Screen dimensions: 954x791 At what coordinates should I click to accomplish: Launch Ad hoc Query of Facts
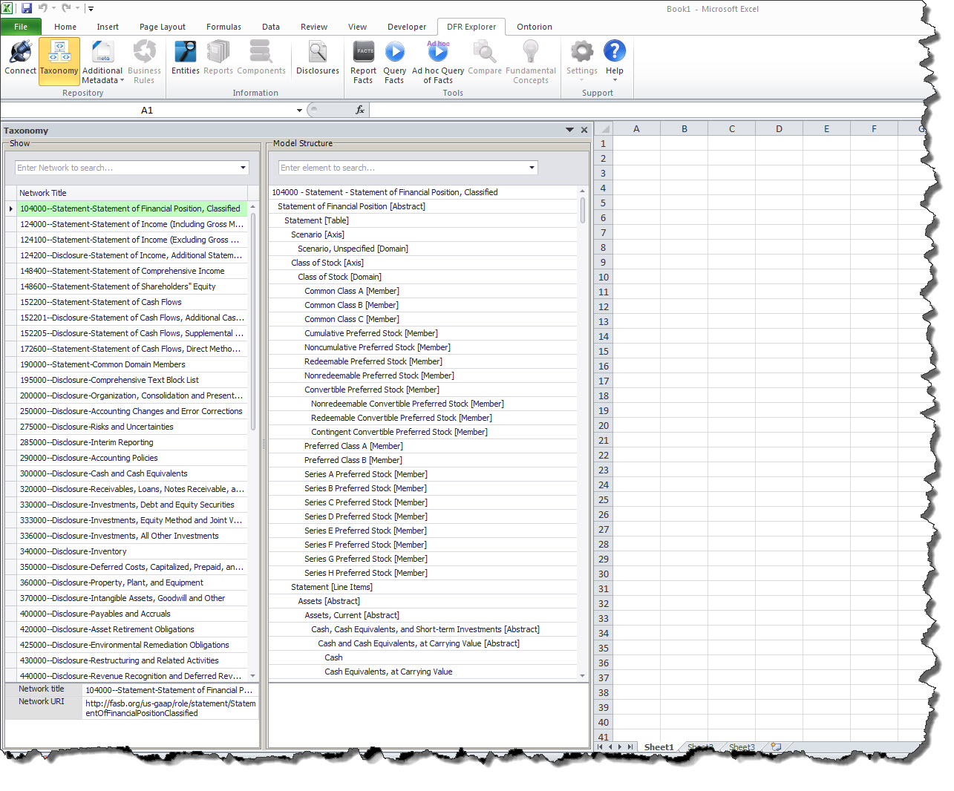438,61
